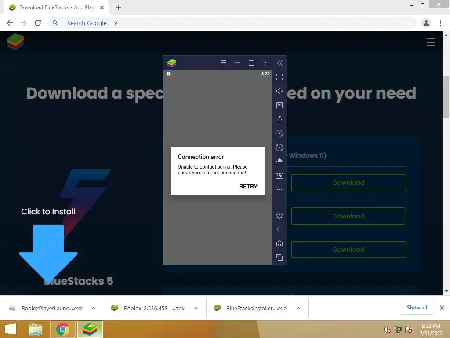Click the page vertical scrollbar thumb
Screen dimensions: 450x338
pos(446,97)
